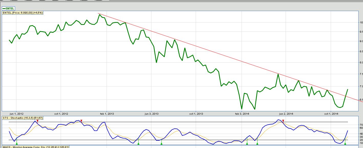Screen dimensions: 363x148
Task: Click the green price line's highest peak
Action: pos(99,15)
